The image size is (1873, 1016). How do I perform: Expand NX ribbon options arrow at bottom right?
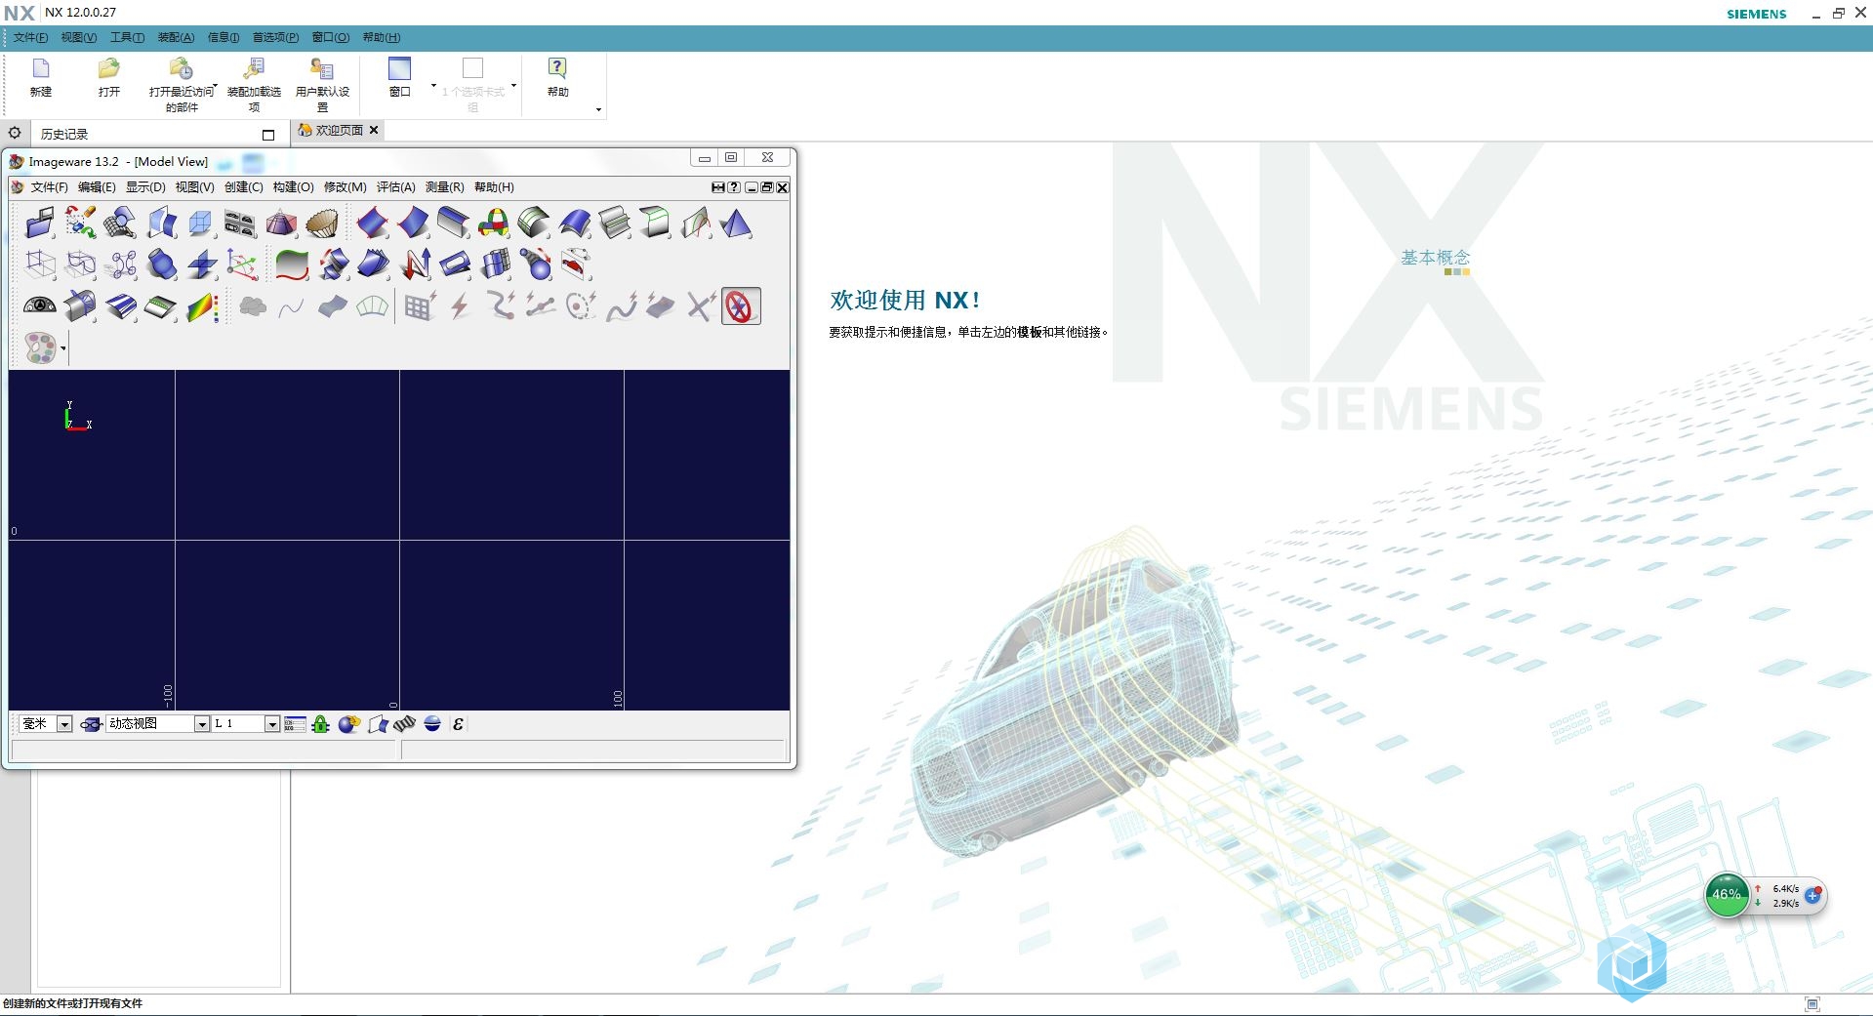tap(598, 109)
